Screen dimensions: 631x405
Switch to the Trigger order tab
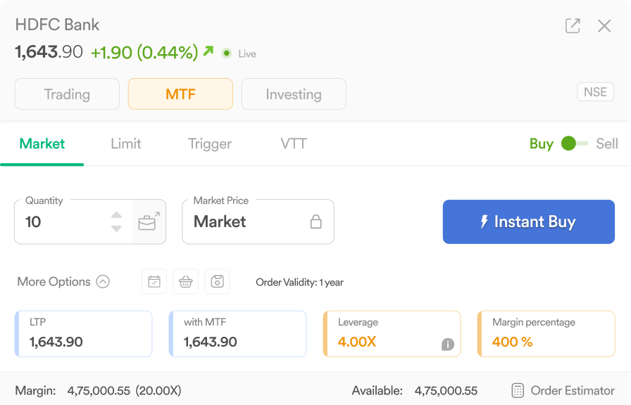tap(210, 144)
